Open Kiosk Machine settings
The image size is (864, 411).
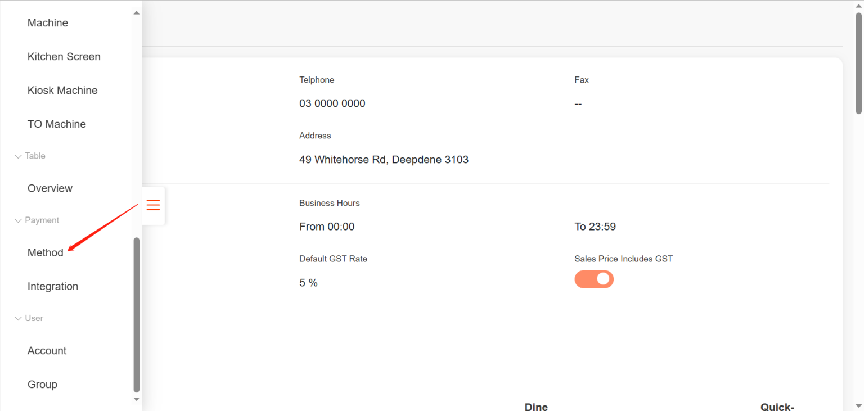pos(62,90)
